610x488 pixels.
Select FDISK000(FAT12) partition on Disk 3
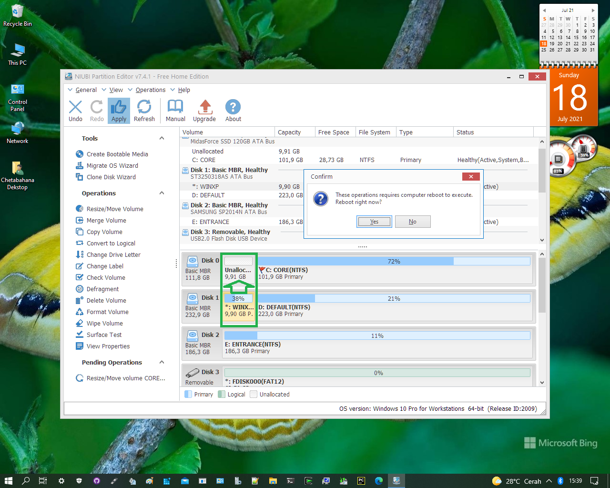point(377,376)
